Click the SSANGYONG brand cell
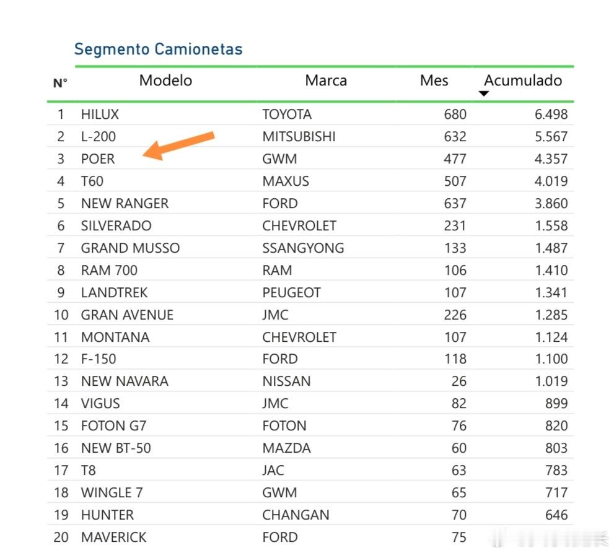This screenshot has width=614, height=553. pos(303,248)
